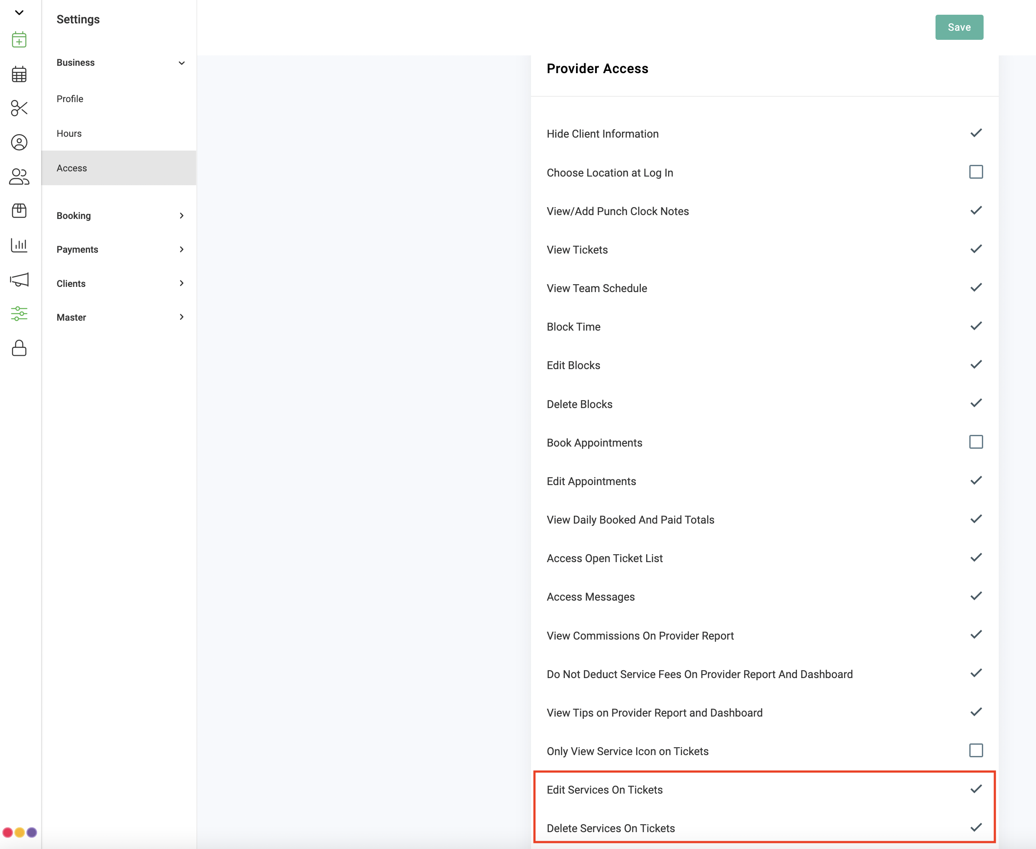The image size is (1036, 849).
Task: Open the single user profile icon
Action: click(x=19, y=142)
